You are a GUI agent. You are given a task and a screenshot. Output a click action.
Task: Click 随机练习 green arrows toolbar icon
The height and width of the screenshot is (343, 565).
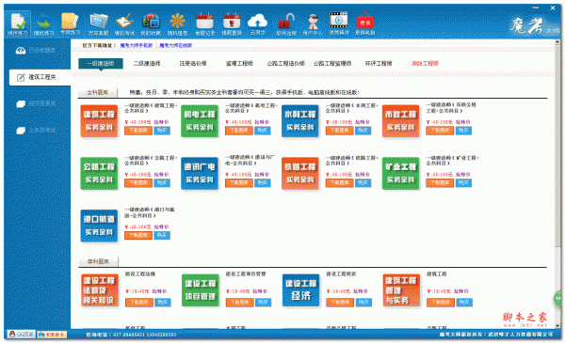44,23
